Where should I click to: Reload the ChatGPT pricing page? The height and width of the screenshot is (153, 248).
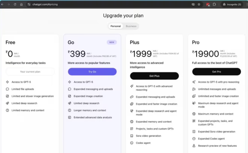pos(15,4)
